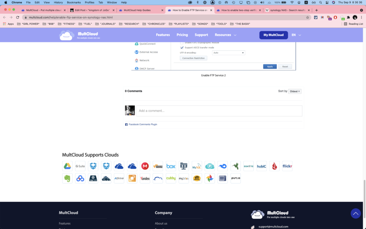Click the Google Drive cloud icon
This screenshot has height=229, width=366.
pyautogui.click(x=67, y=166)
